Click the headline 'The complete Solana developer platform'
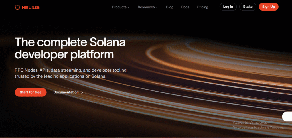Screen dimensions: 292x138 coord(70,48)
